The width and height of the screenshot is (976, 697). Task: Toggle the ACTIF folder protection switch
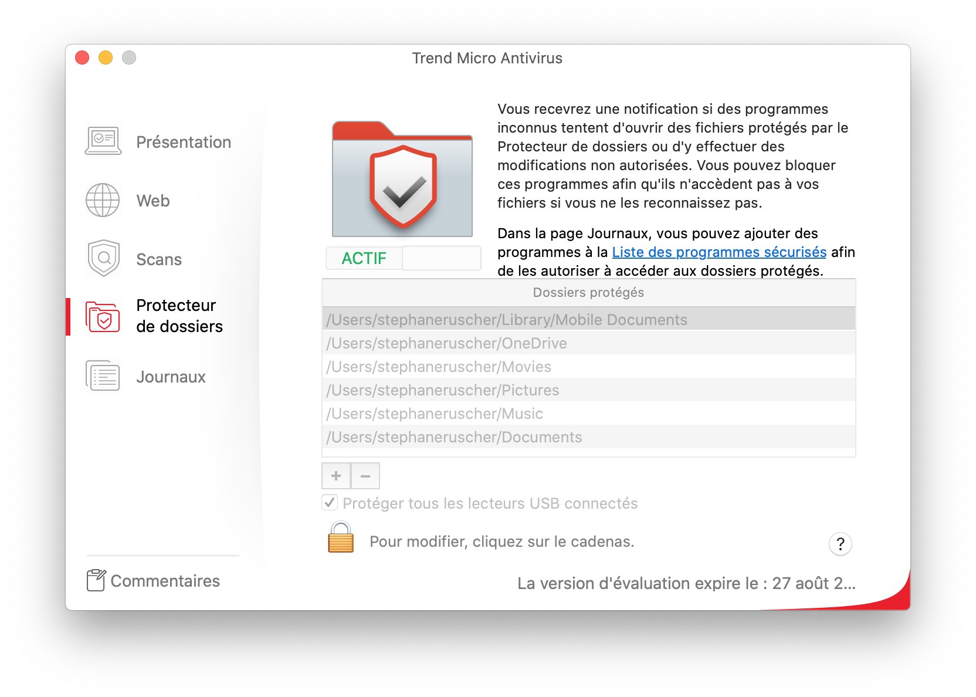coord(404,258)
